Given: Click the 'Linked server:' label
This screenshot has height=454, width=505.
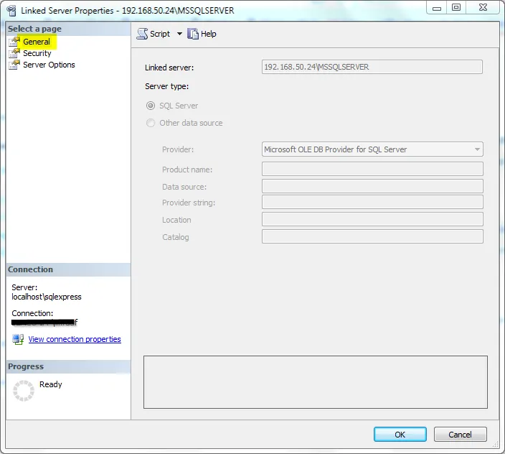Looking at the screenshot, I should coord(169,68).
